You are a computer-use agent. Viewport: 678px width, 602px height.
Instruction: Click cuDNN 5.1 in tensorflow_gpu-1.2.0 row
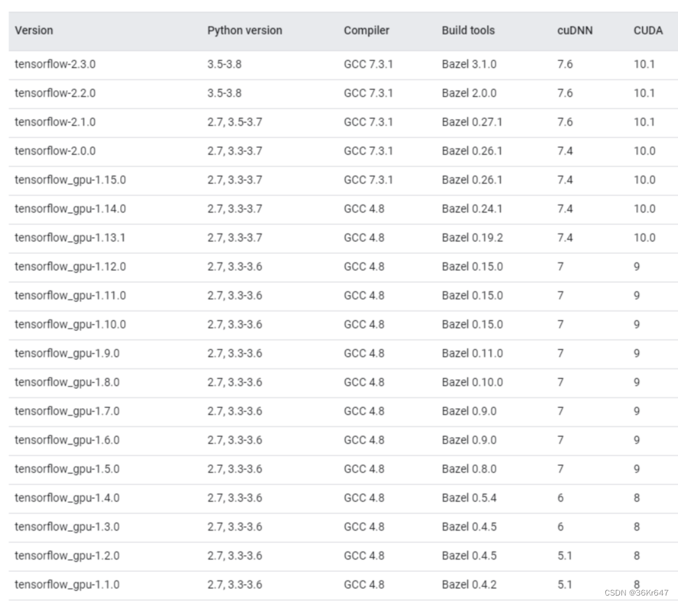[565, 556]
